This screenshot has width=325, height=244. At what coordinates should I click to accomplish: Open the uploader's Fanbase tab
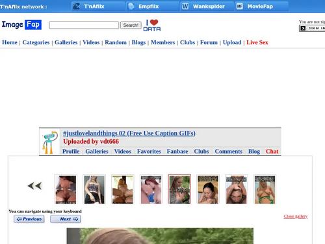point(177,152)
